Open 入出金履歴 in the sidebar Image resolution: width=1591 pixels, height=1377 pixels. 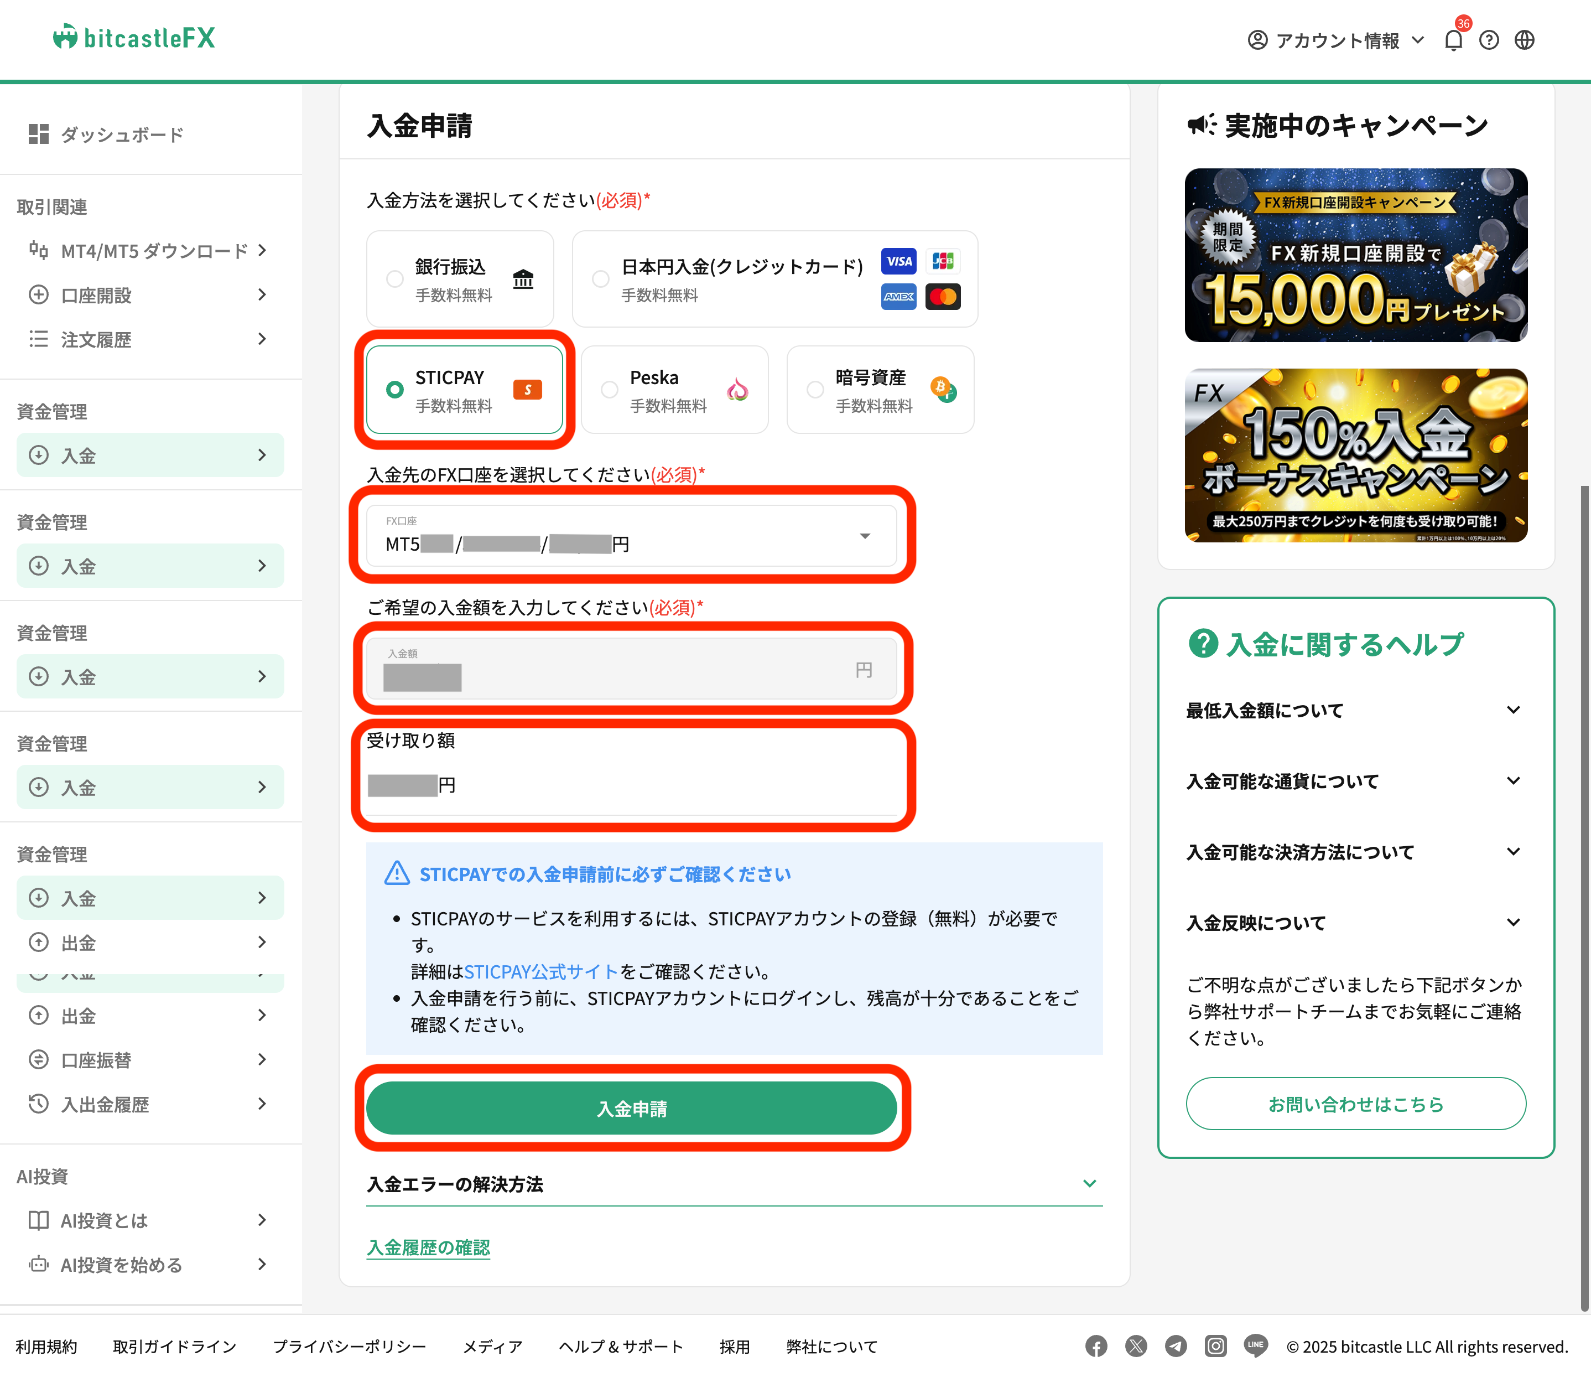[x=150, y=1104]
